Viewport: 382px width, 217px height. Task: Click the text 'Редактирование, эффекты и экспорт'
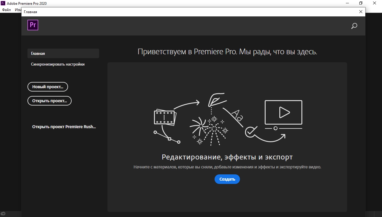(227, 157)
